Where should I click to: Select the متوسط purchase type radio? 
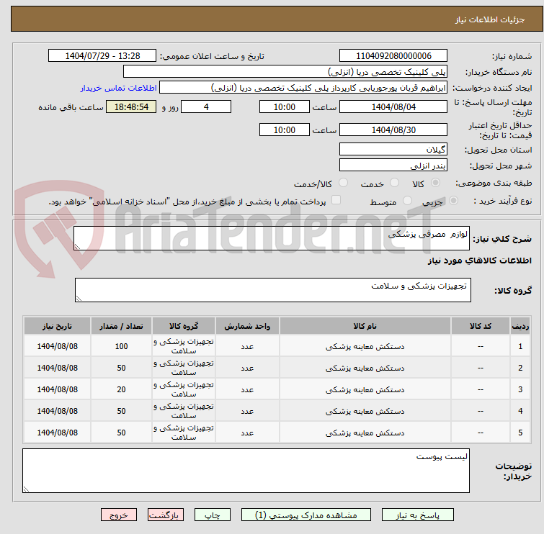pyautogui.click(x=407, y=201)
